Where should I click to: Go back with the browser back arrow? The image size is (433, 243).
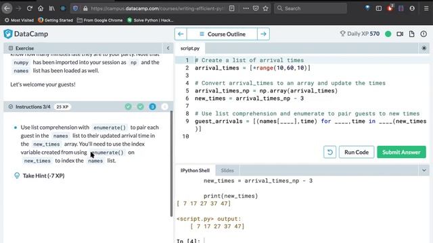[x=7, y=8]
